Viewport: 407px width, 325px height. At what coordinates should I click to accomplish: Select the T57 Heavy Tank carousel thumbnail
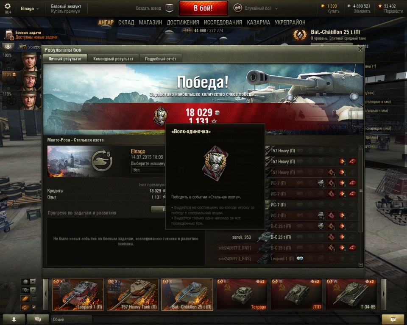point(133,295)
